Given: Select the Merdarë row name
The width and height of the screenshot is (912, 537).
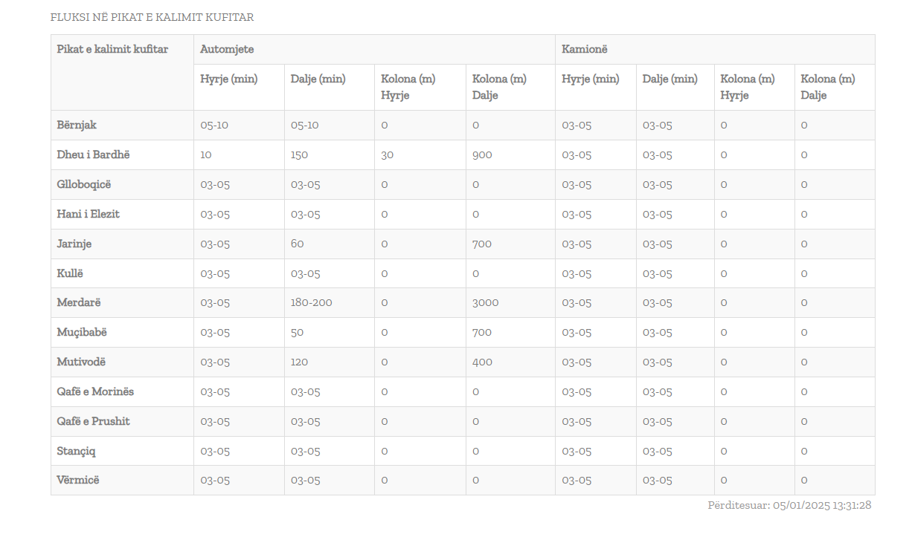Looking at the screenshot, I should coord(79,302).
